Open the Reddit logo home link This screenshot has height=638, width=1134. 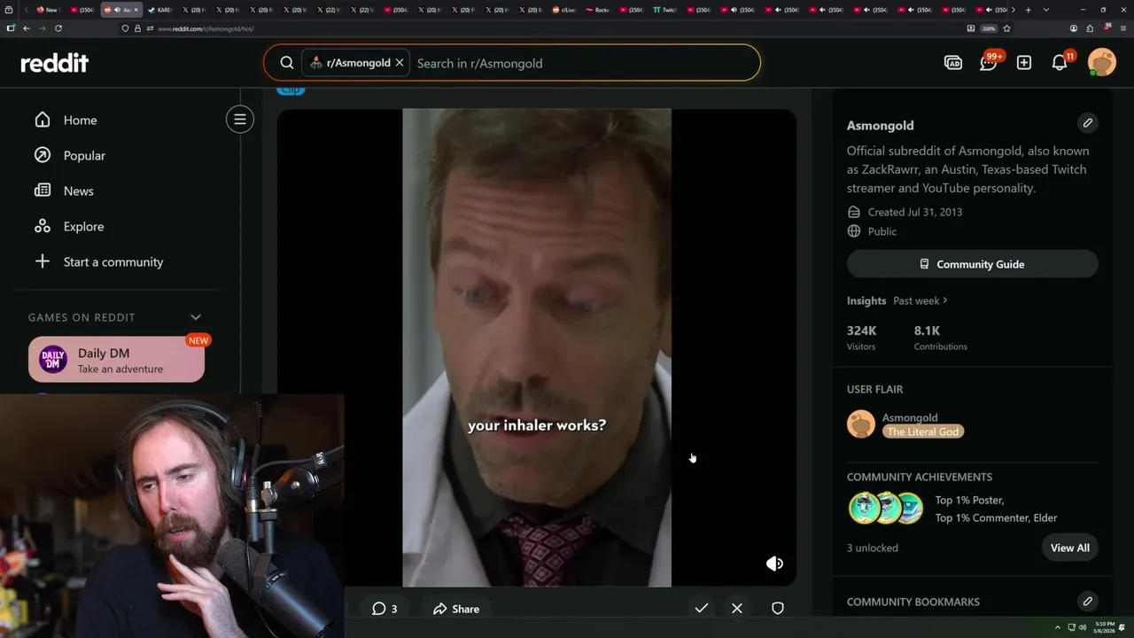[x=55, y=63]
